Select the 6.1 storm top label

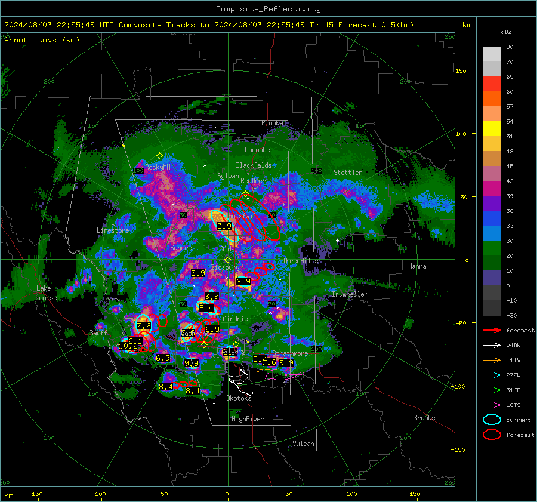[x=135, y=341]
